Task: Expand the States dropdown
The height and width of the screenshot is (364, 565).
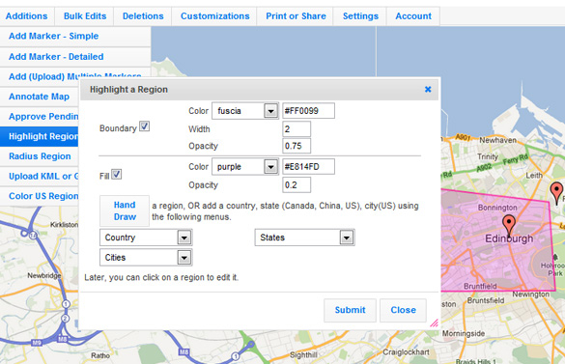Action: pos(305,238)
